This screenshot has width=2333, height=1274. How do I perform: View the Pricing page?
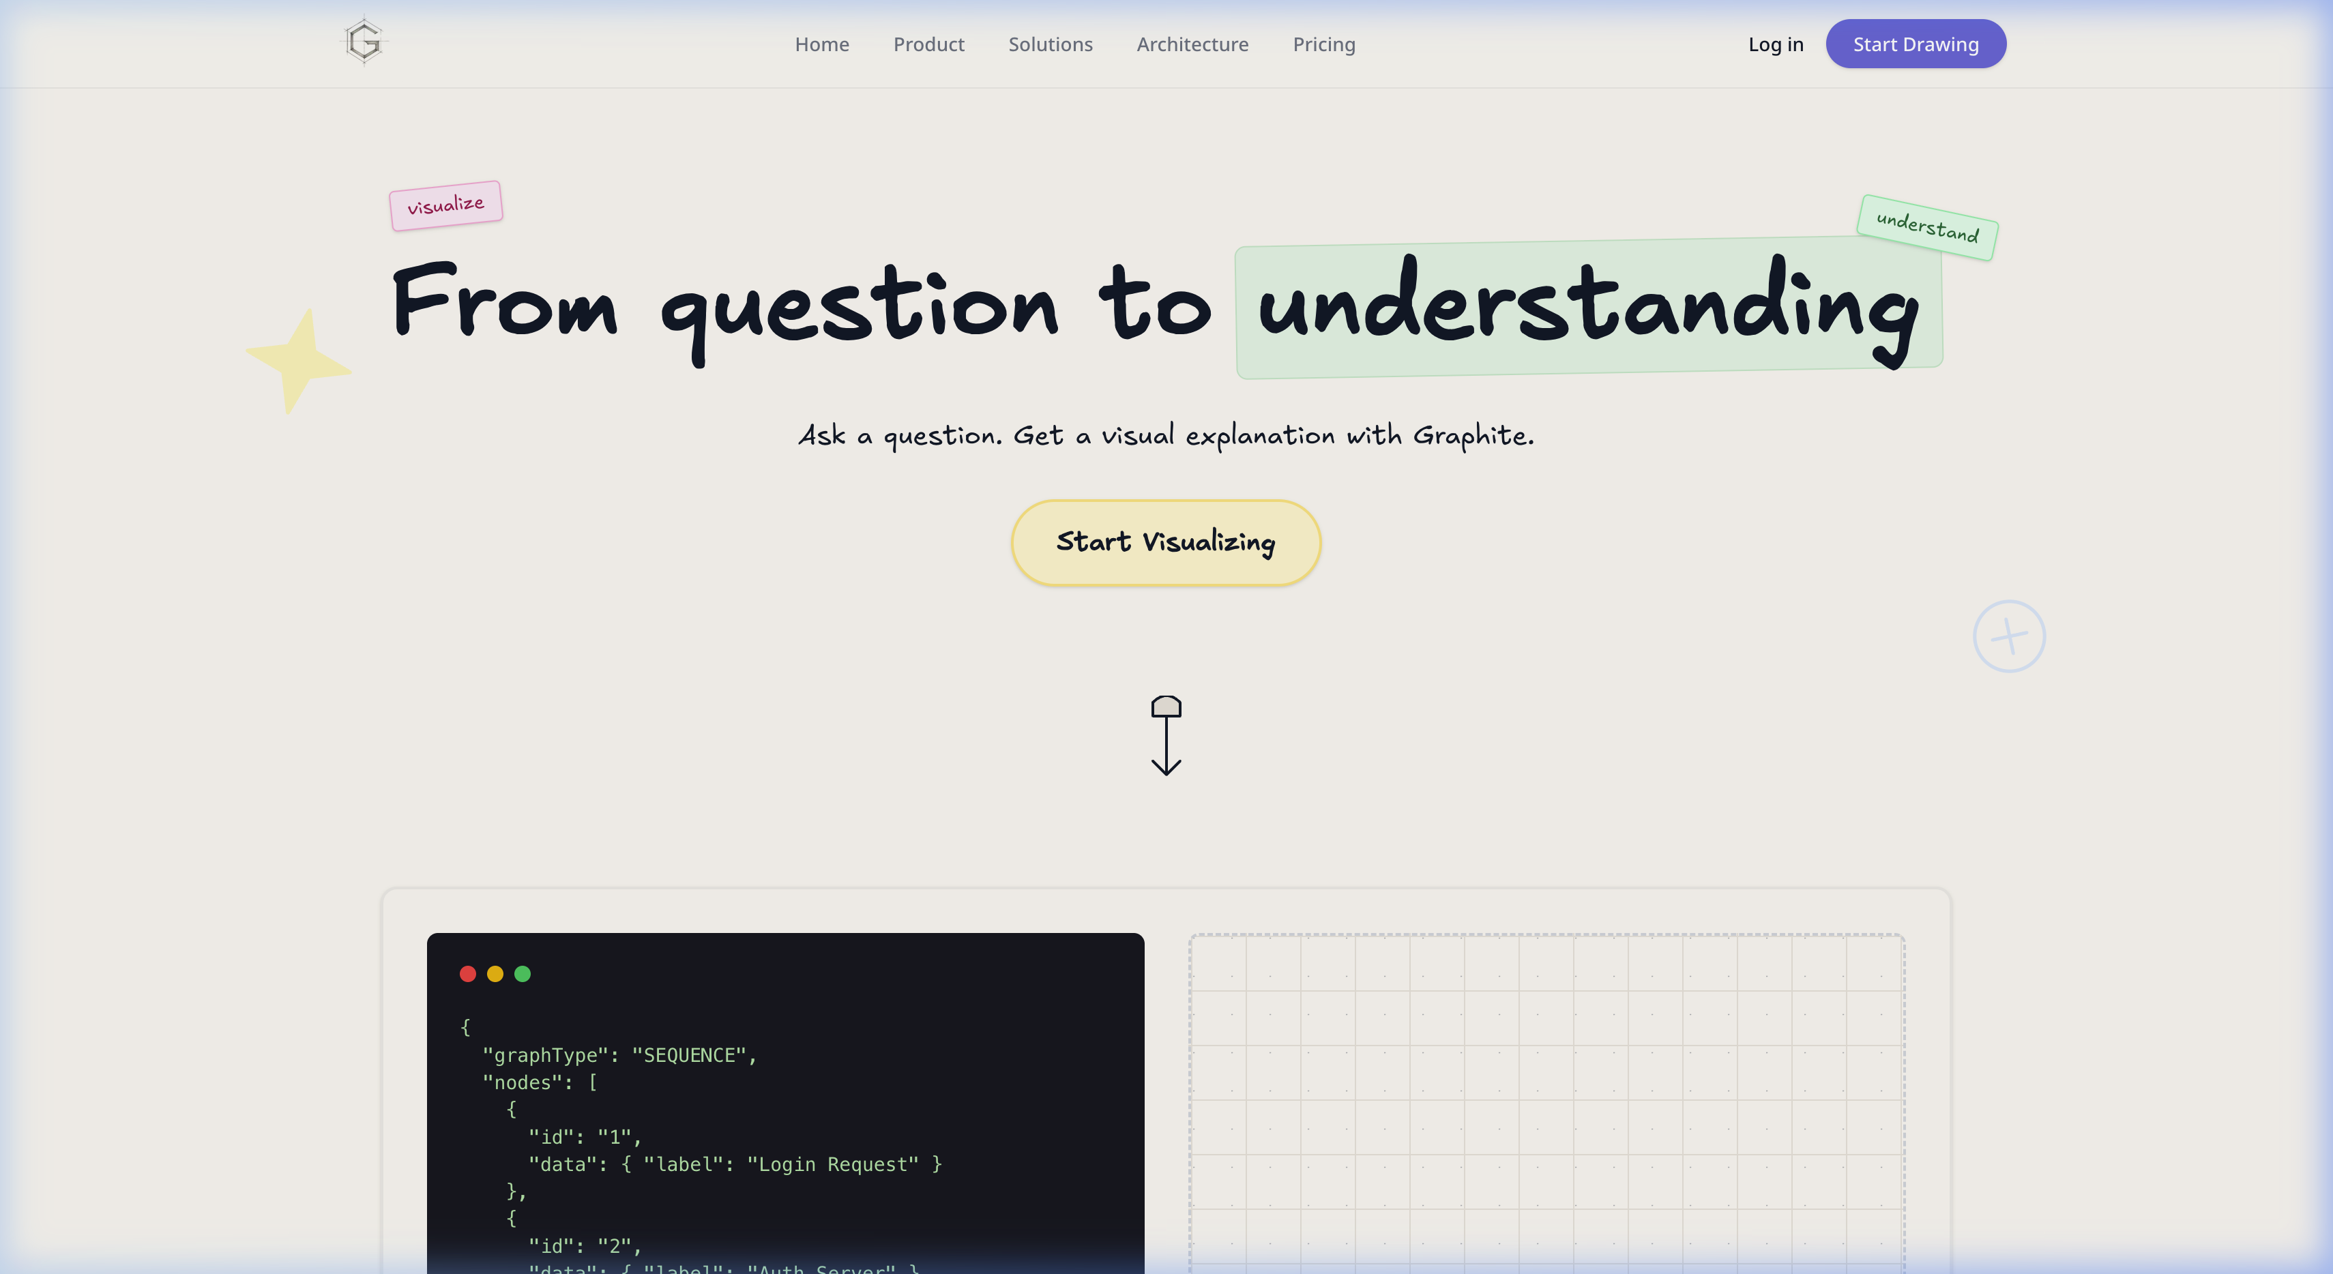[x=1323, y=44]
